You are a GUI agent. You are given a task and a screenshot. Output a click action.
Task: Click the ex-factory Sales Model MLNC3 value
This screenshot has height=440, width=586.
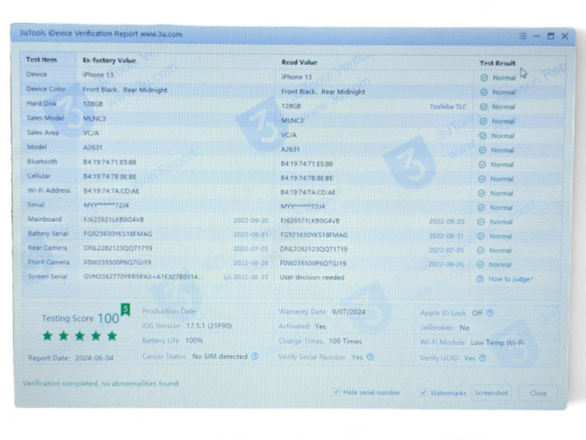coord(94,119)
